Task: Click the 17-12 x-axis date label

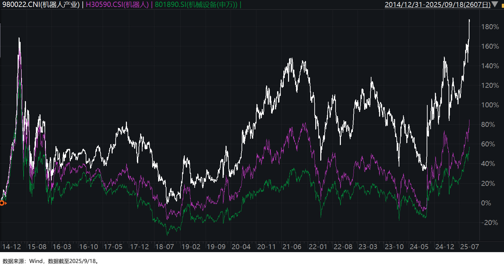Action: [x=139, y=247]
